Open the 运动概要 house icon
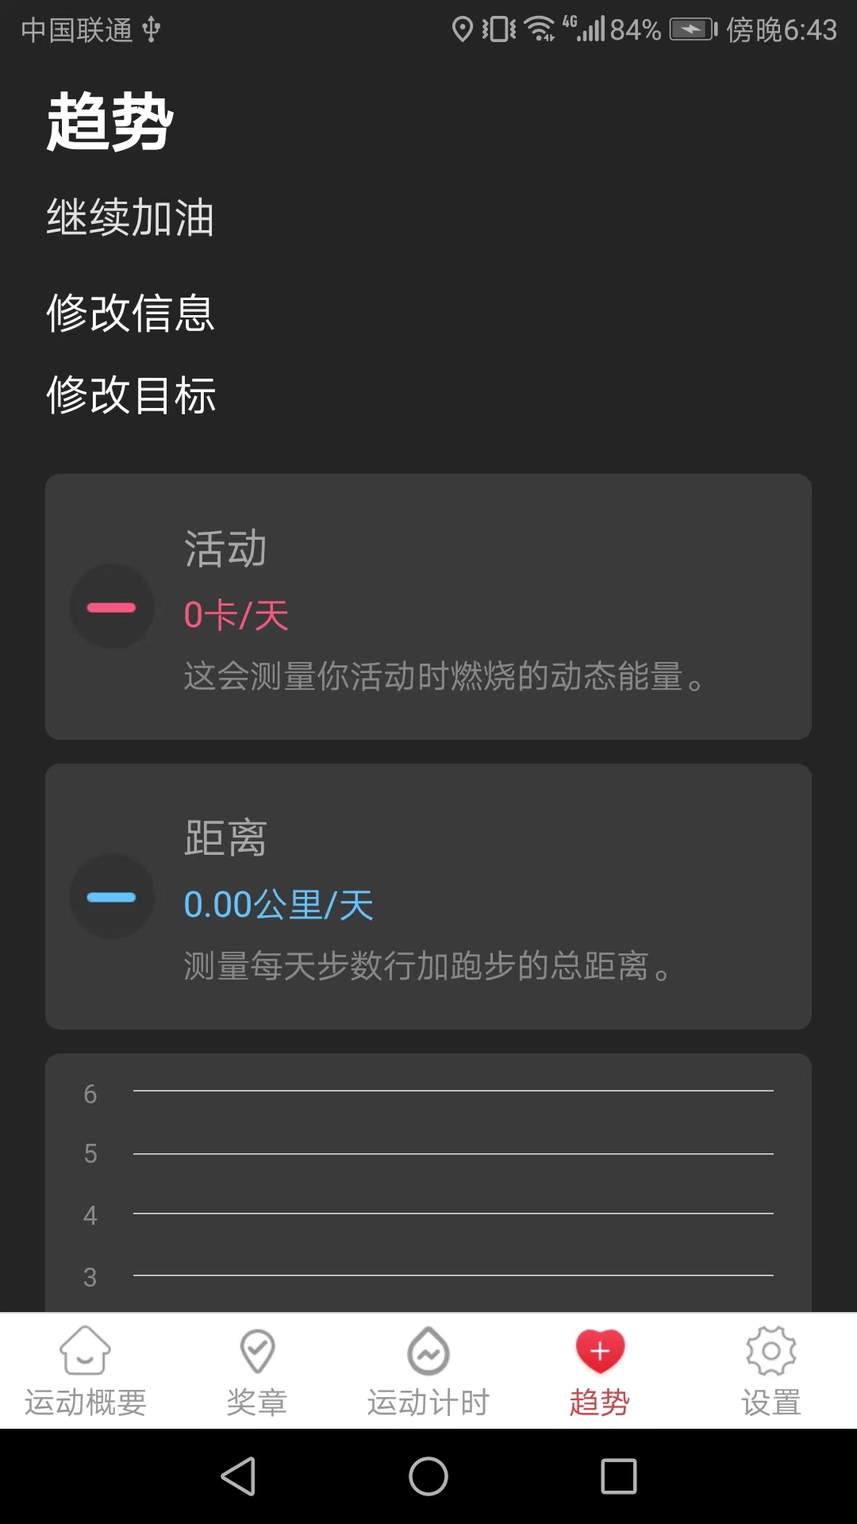857x1524 pixels. (85, 1350)
